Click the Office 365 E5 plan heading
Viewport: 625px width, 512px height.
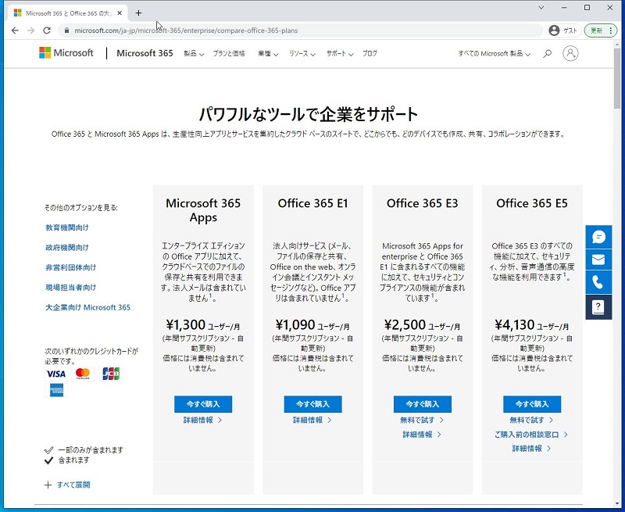pyautogui.click(x=532, y=203)
